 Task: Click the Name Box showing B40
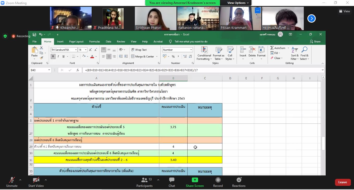(40, 70)
